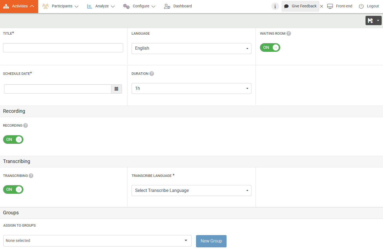Expand the Duration dropdown set to 1h
Image resolution: width=383 pixels, height=249 pixels.
191,88
